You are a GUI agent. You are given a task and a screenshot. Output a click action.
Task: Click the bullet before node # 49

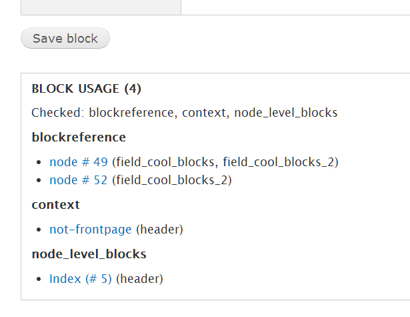point(39,163)
